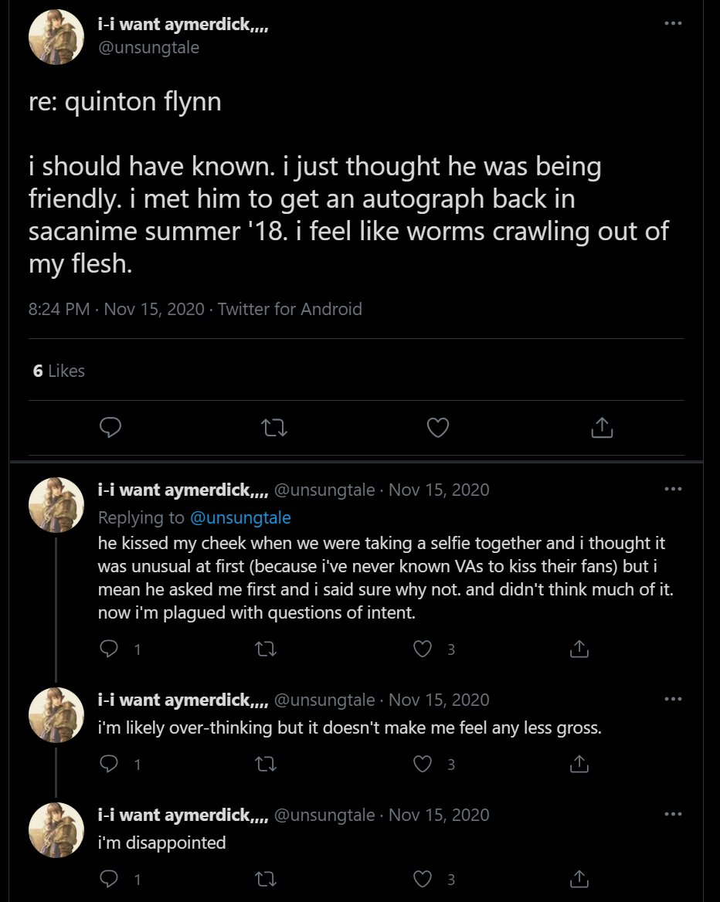The width and height of the screenshot is (720, 902).
Task: Like the main tweet with heart icon
Action: 438,427
